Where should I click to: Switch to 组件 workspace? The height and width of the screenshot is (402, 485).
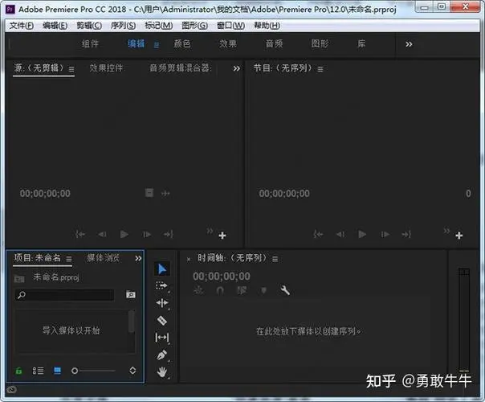[x=90, y=43]
